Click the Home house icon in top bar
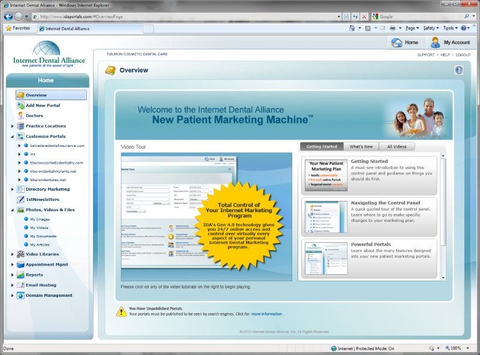This screenshot has width=480, height=355. click(397, 42)
